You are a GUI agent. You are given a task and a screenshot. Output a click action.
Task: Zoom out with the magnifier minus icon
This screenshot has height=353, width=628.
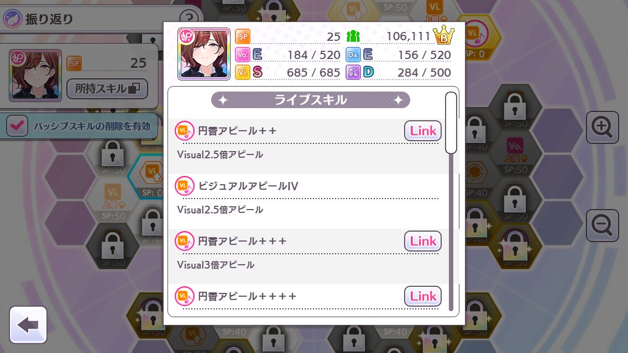tap(603, 225)
